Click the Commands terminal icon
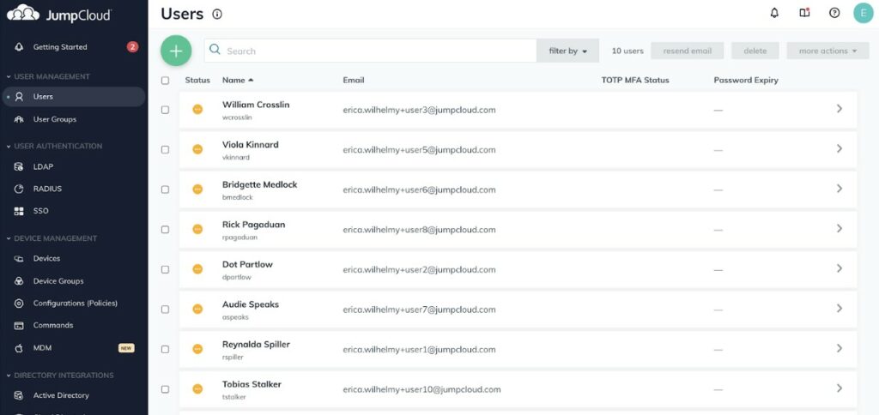This screenshot has width=879, height=415. 19,325
